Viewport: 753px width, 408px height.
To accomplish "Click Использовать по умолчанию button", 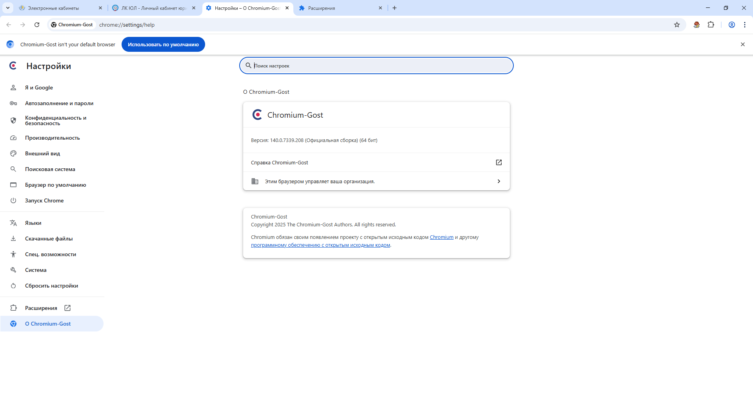I will [163, 44].
